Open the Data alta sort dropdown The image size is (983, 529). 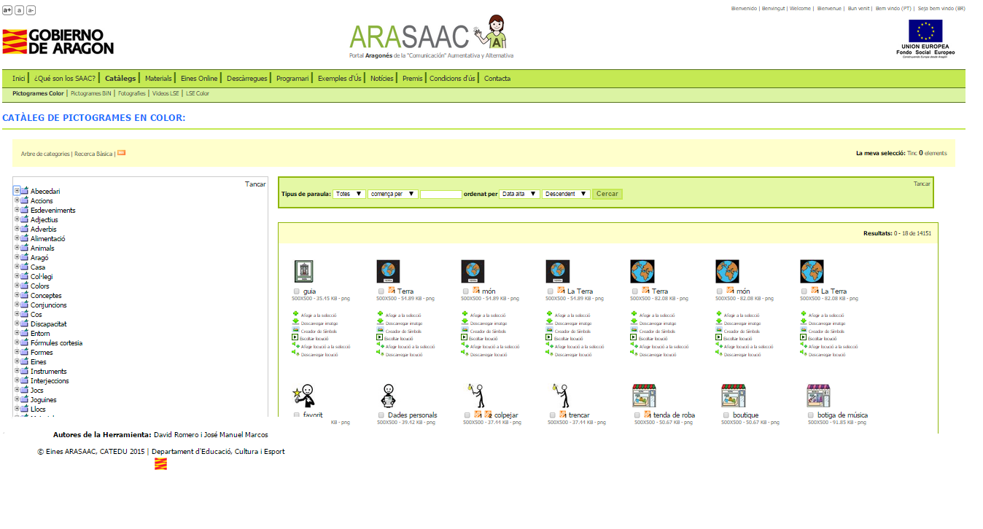[x=519, y=194]
